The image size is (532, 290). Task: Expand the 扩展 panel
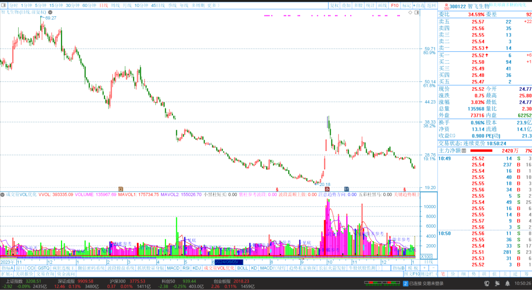pos(7,274)
